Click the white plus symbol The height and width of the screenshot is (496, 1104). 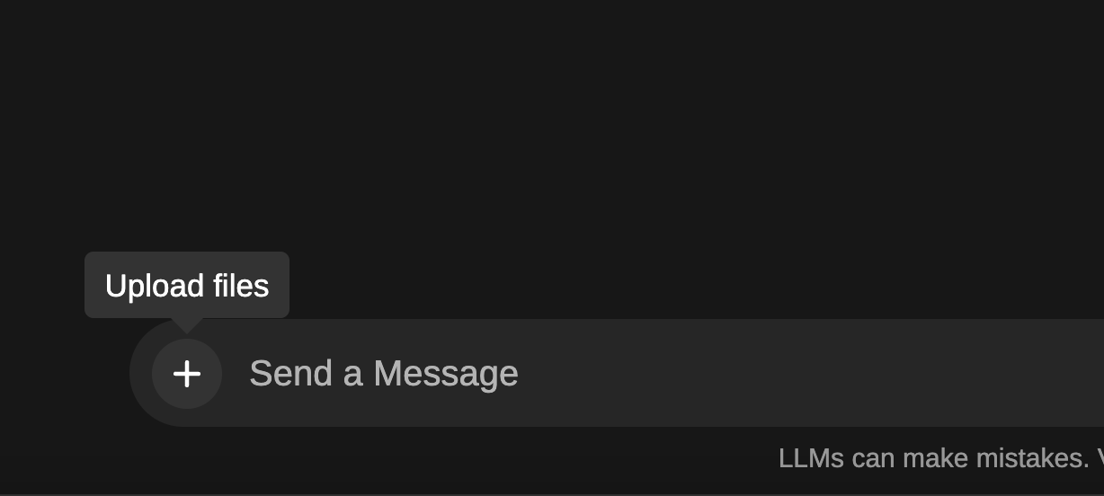point(187,374)
